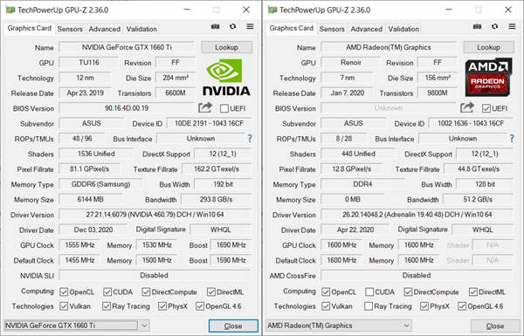Click AMD CrossFire Disabled field
Screen dimensions: 524x336
[417, 276]
